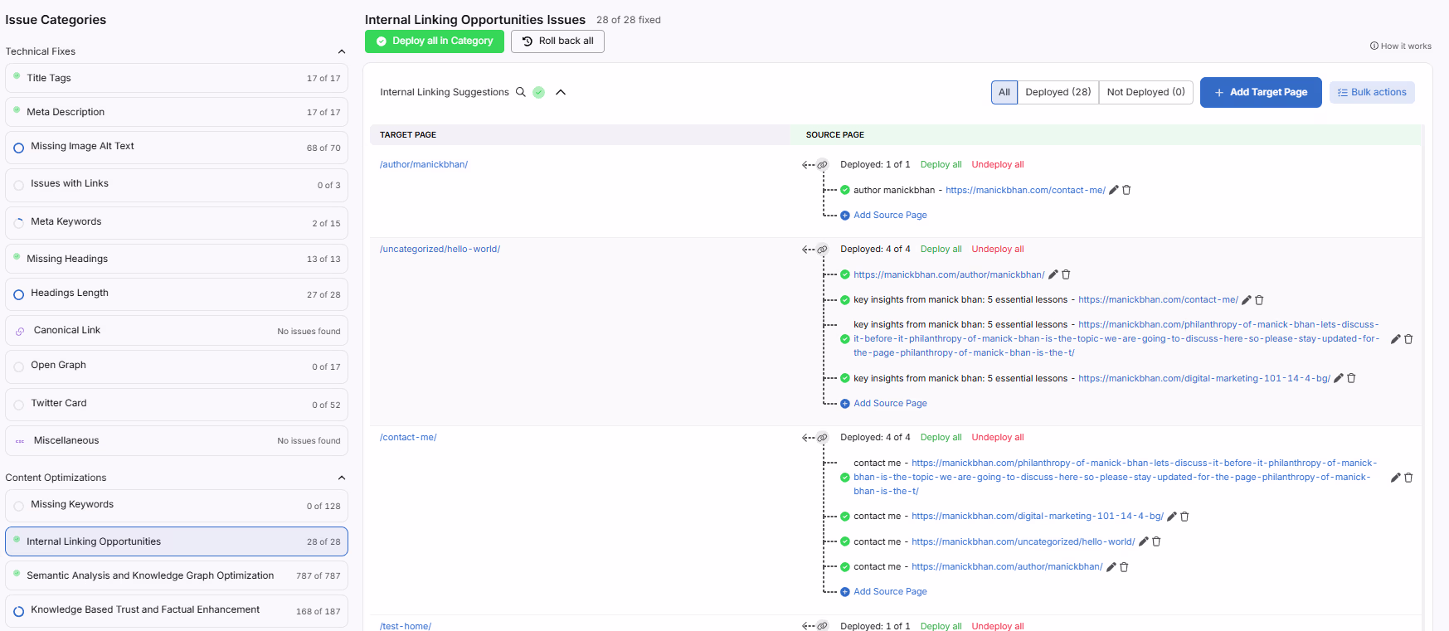Select the Not Deployed (0) tab
1449x631 pixels.
pyautogui.click(x=1145, y=92)
